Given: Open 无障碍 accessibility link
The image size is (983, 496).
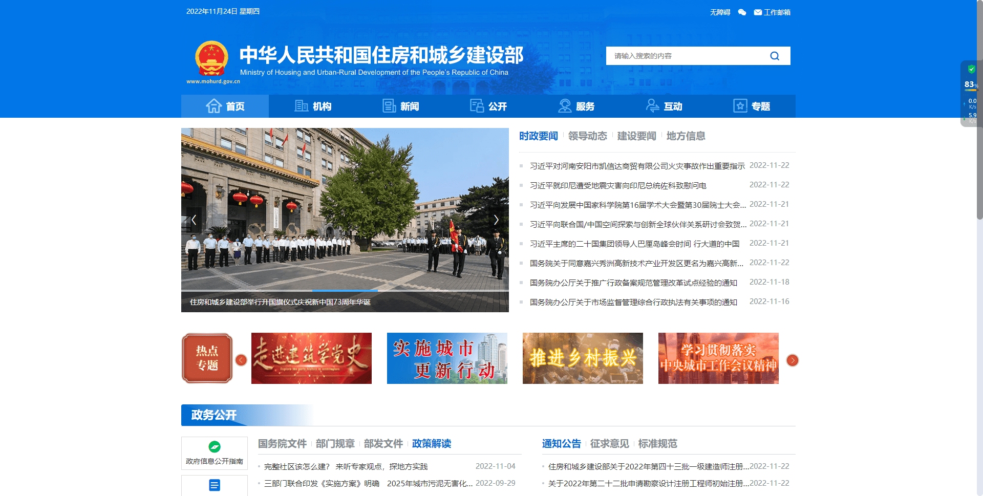Looking at the screenshot, I should click(x=720, y=12).
